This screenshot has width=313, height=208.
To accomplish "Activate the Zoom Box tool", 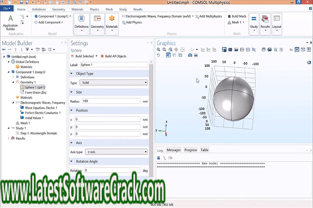I will [170, 49].
